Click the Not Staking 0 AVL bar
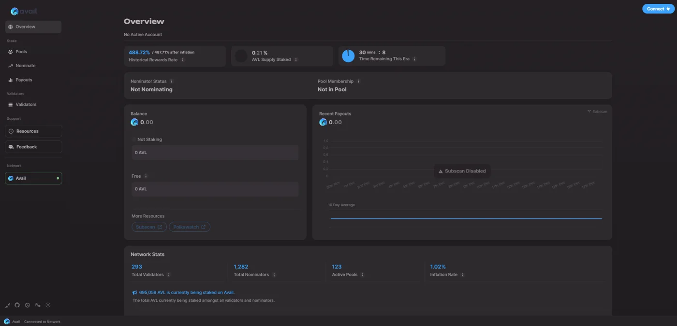The height and width of the screenshot is (326, 677). click(215, 153)
